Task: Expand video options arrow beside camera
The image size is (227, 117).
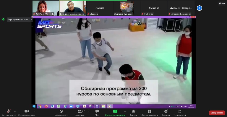Action: [x=34, y=111]
